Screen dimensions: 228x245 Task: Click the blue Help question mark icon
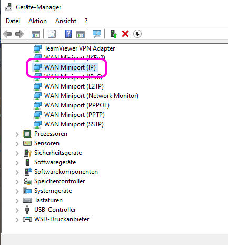coord(68,34)
